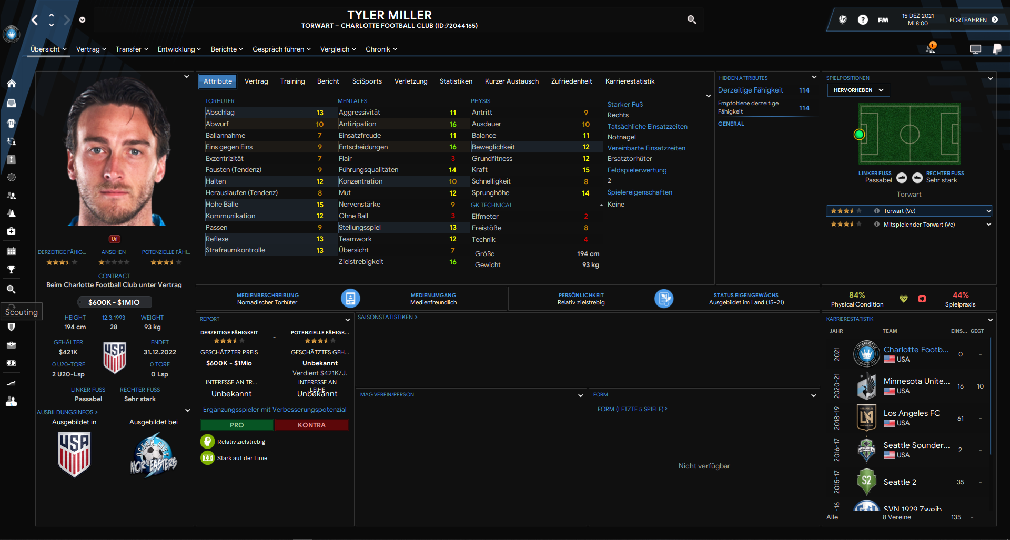Select the PRO toggle in the report
Image resolution: width=1010 pixels, height=540 pixels.
point(237,425)
